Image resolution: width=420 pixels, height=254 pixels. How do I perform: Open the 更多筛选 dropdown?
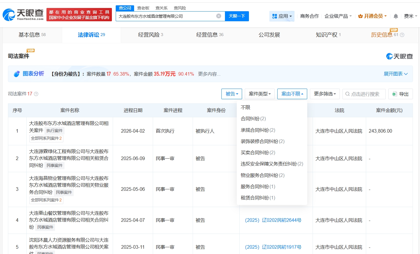pos(325,94)
